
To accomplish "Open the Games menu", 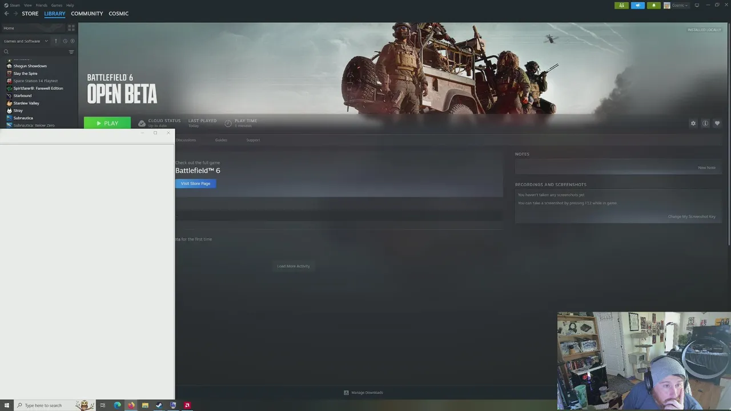I will pyautogui.click(x=57, y=5).
